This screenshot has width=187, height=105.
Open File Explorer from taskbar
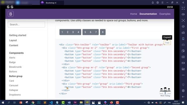click(81, 102)
